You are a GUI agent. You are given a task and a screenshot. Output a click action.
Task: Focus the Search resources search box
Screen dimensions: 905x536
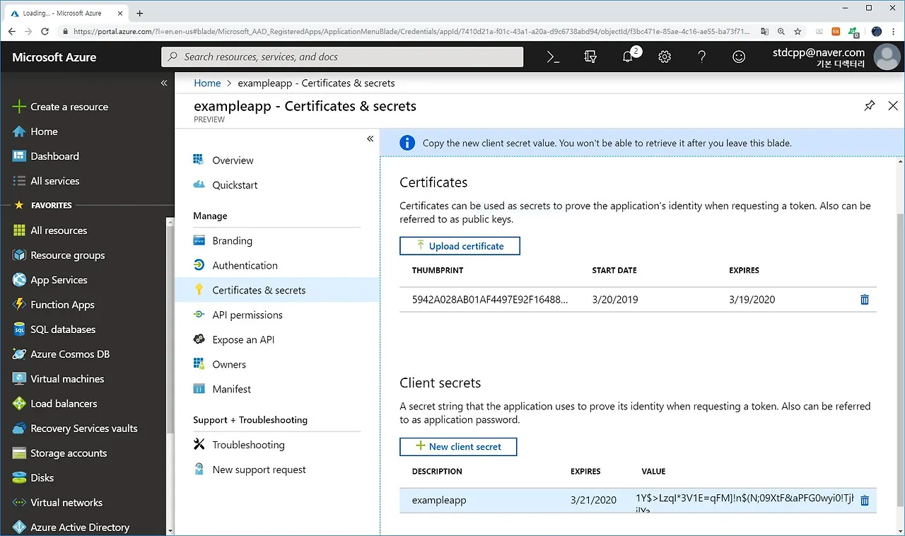(x=342, y=57)
